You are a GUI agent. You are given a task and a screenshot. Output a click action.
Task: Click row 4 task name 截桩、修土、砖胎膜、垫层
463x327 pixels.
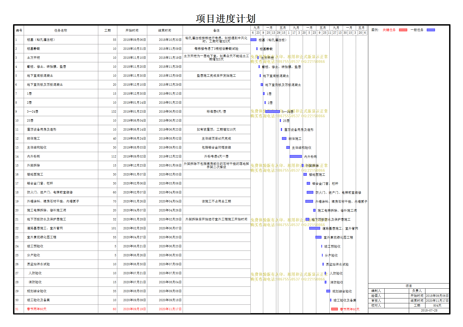point(47,67)
